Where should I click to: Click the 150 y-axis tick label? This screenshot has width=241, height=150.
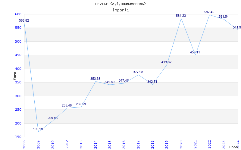(x=18, y=137)
